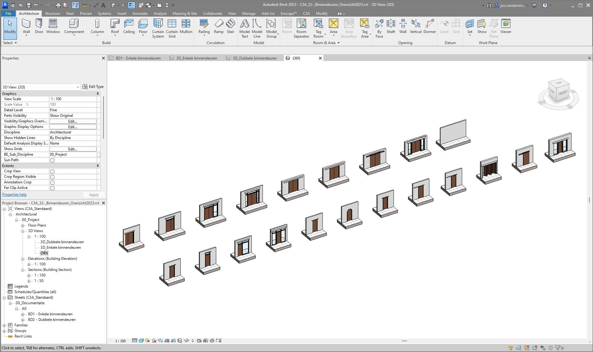Click the FRONT face of the ViewCube
The image size is (593, 352).
tap(563, 93)
